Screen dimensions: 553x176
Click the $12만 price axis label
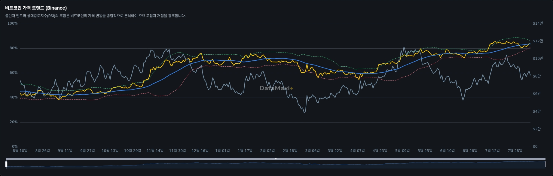(x=538, y=41)
